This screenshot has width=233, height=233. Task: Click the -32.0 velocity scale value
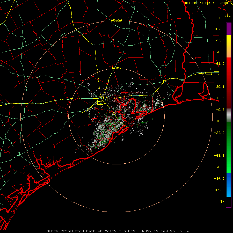(219, 133)
